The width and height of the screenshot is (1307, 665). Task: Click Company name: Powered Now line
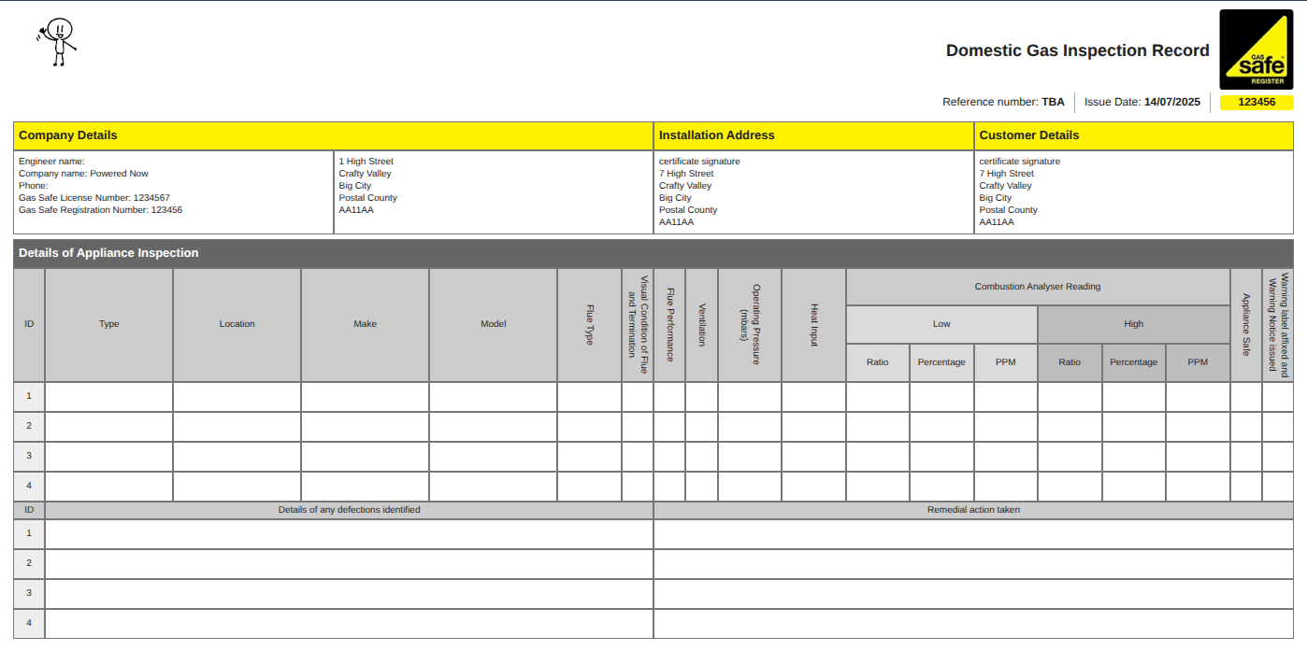coord(83,174)
